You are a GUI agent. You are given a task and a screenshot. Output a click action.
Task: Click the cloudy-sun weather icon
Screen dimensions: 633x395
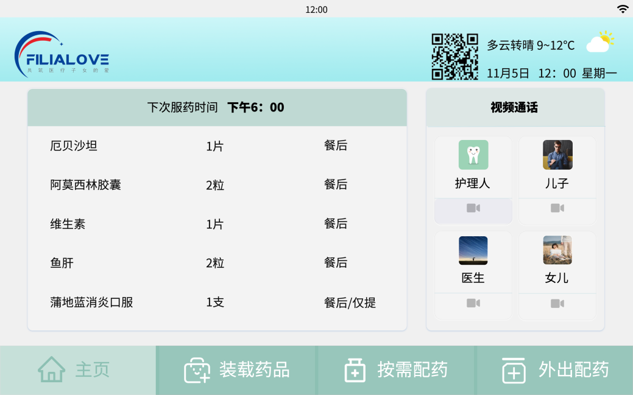click(599, 42)
